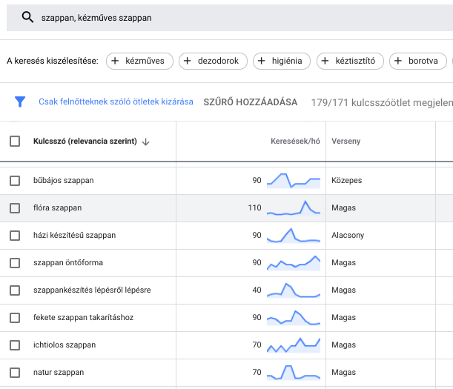This screenshot has width=453, height=389.
Task: Click keyword text natur szappan
Action: click(59, 373)
